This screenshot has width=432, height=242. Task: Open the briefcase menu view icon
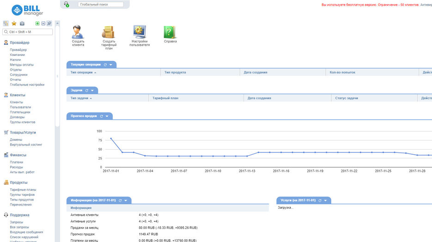pos(22,24)
